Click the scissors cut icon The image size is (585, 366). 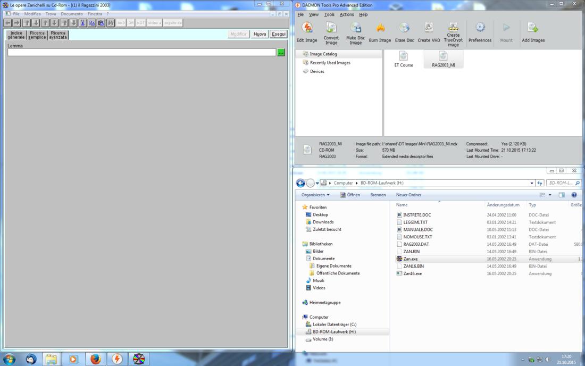(83, 23)
